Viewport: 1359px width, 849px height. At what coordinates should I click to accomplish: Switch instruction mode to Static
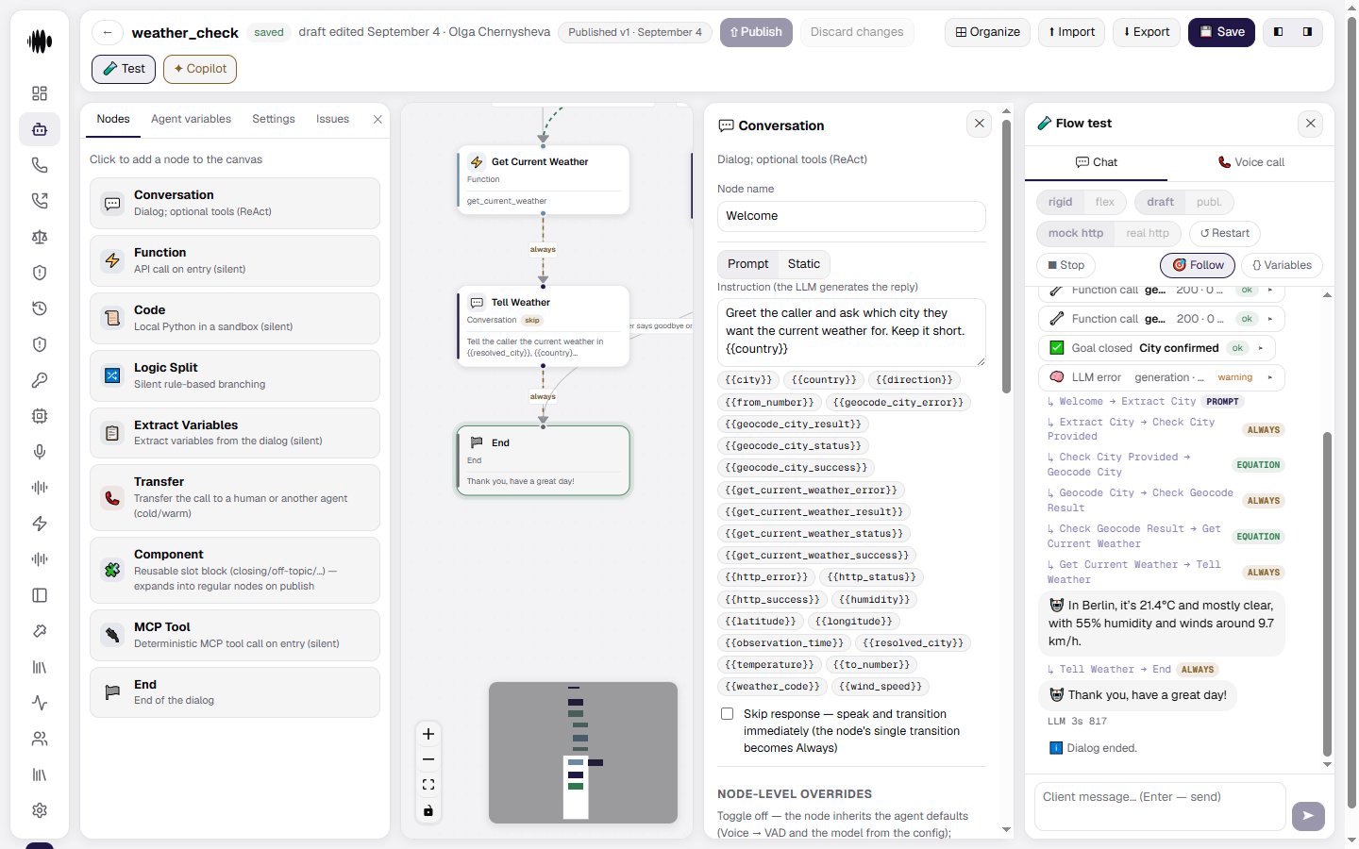804,264
